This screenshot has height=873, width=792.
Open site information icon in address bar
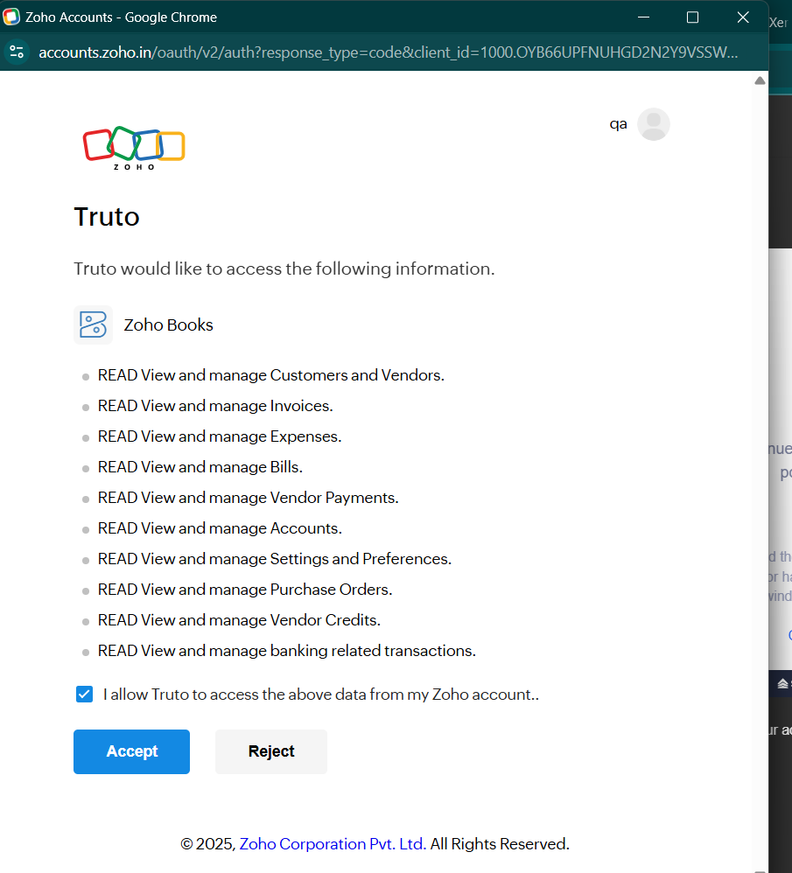point(17,52)
